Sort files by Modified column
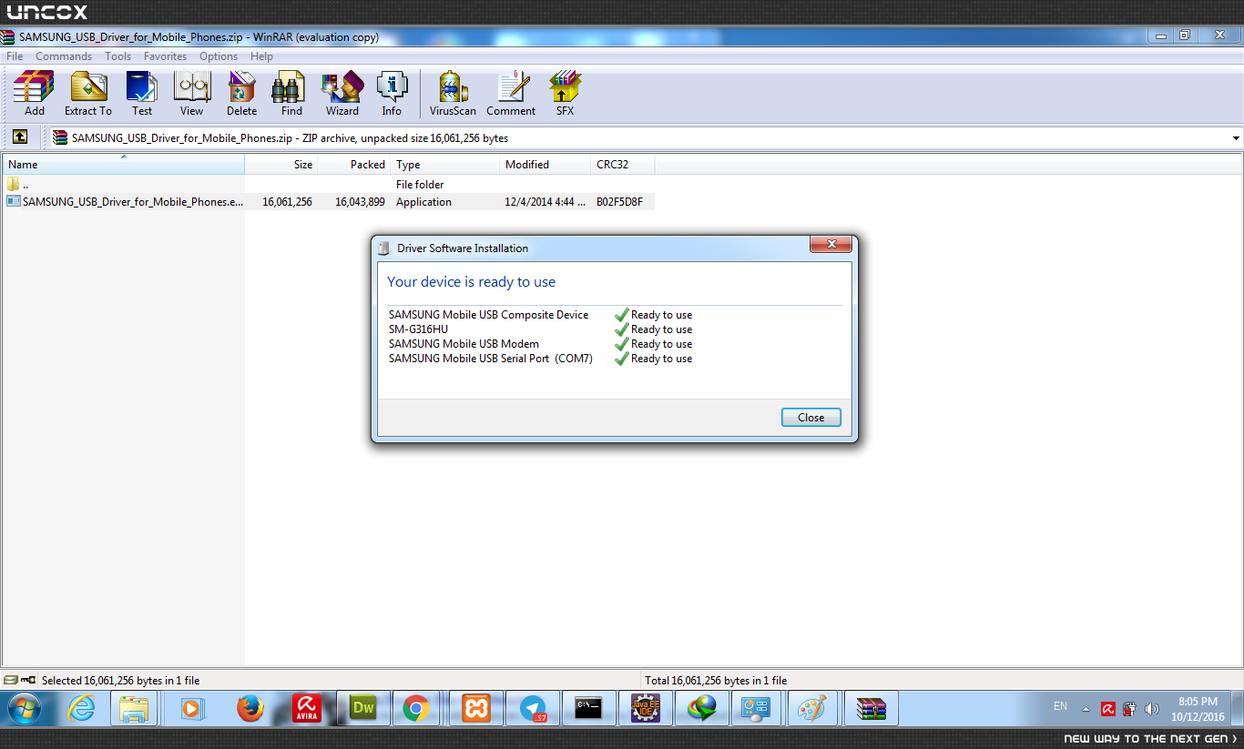This screenshot has height=749, width=1244. [546, 165]
